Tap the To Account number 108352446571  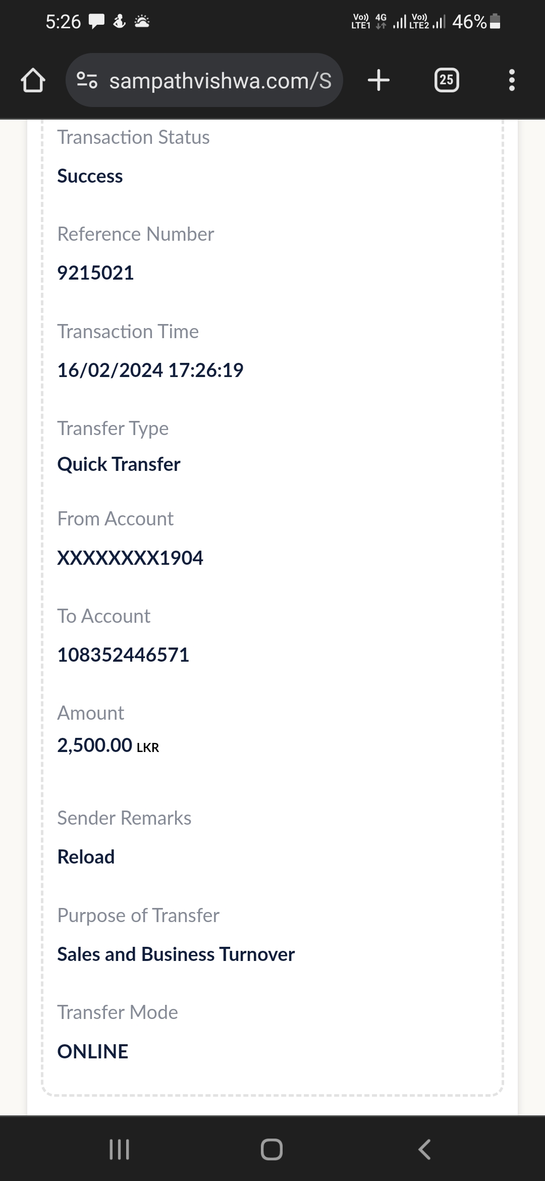pyautogui.click(x=123, y=655)
